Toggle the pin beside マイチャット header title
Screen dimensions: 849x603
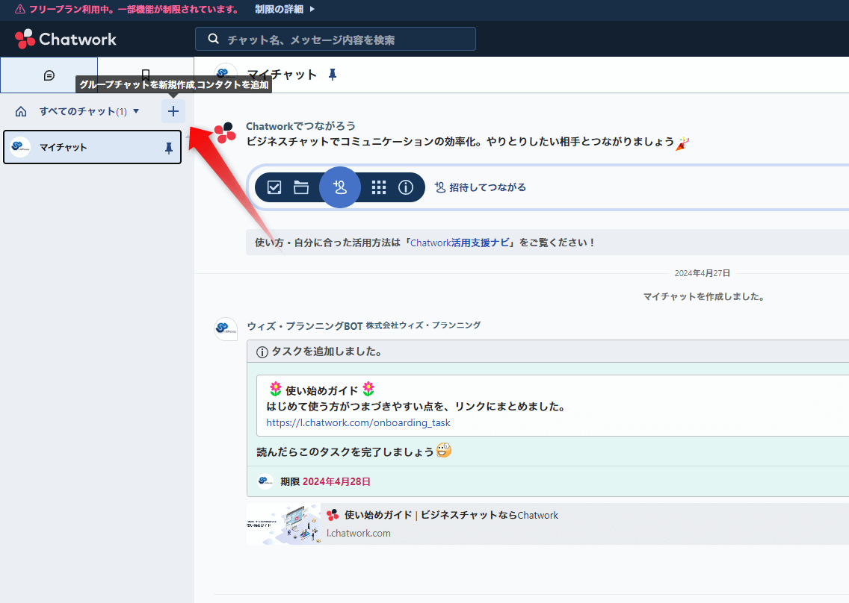[333, 75]
